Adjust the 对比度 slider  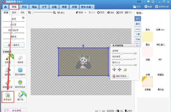pos(14,27)
